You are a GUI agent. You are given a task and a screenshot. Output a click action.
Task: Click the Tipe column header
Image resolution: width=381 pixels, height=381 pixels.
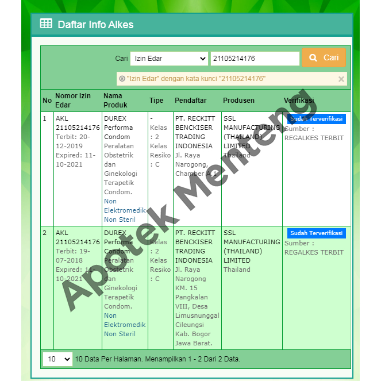156,101
